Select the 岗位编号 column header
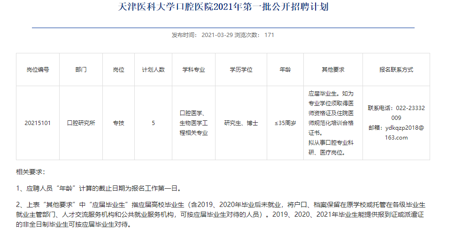The width and height of the screenshot is (455, 236). click(x=38, y=69)
